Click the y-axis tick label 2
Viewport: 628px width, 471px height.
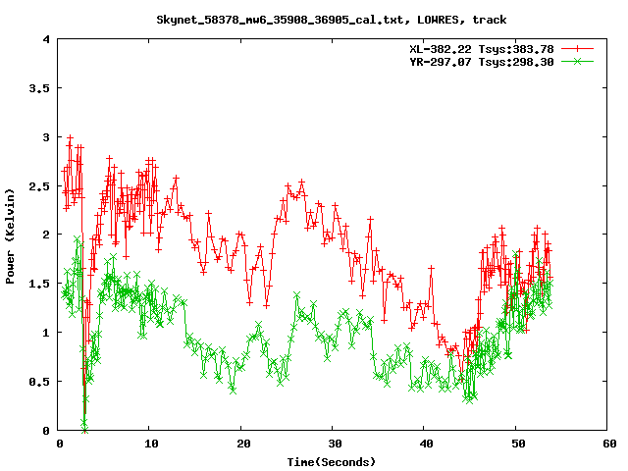(x=46, y=235)
